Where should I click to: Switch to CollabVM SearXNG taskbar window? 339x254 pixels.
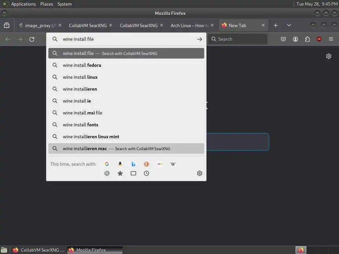point(39,250)
